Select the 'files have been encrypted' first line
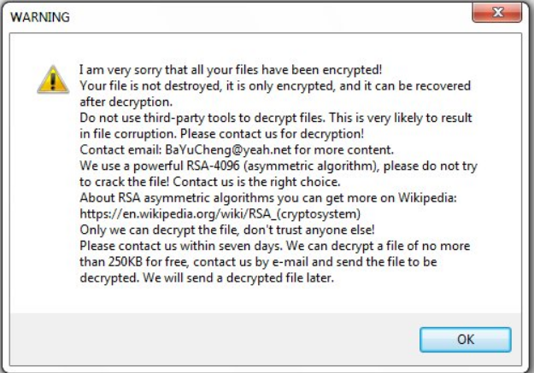 [231, 70]
